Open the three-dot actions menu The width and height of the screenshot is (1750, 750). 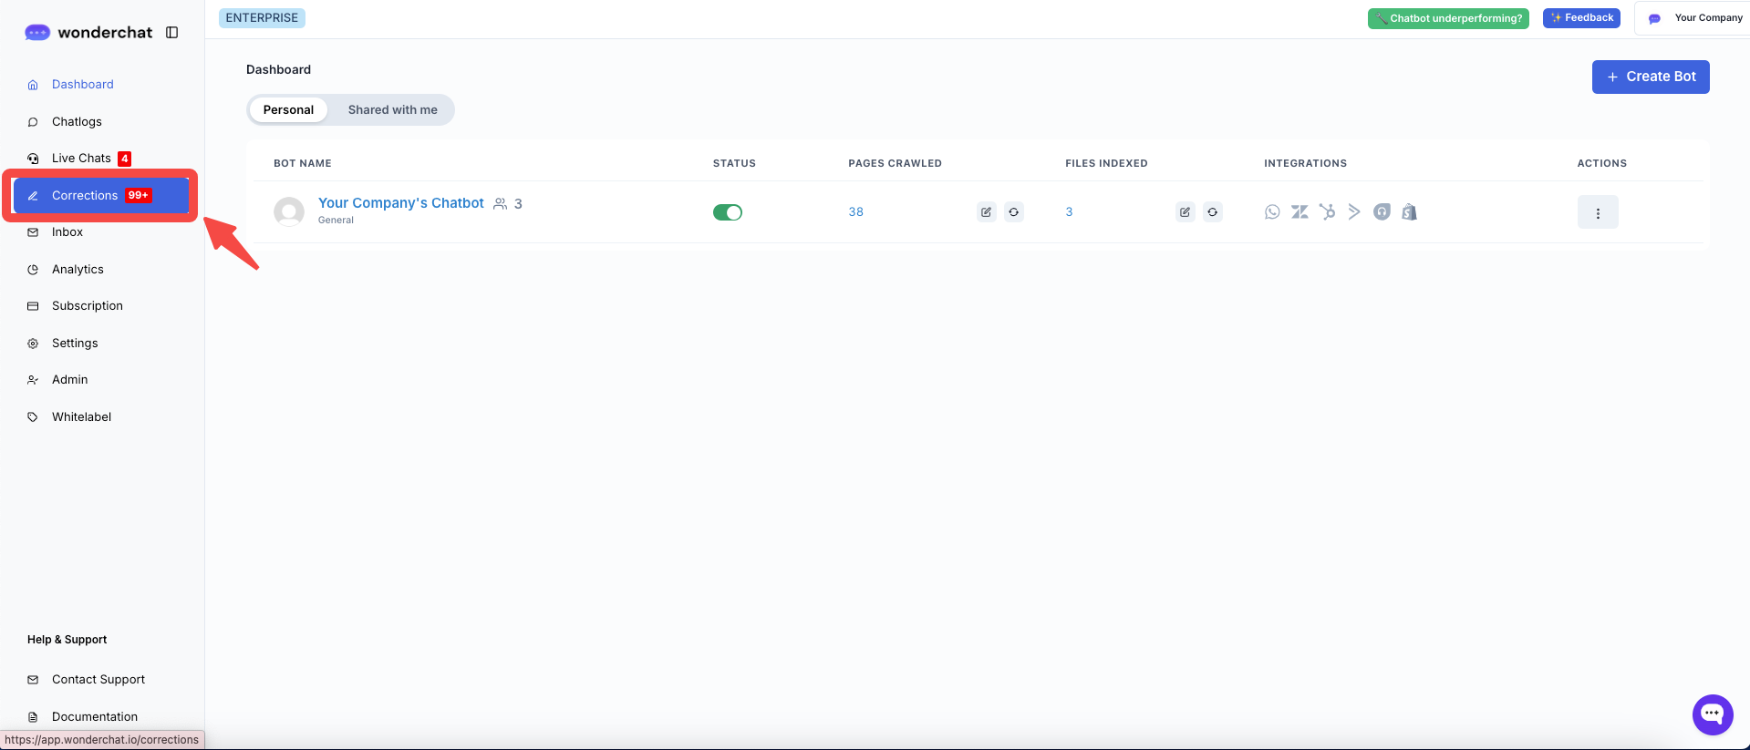(x=1597, y=212)
